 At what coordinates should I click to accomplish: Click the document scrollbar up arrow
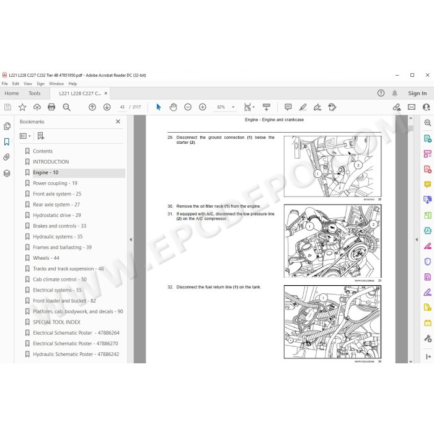pos(410,118)
